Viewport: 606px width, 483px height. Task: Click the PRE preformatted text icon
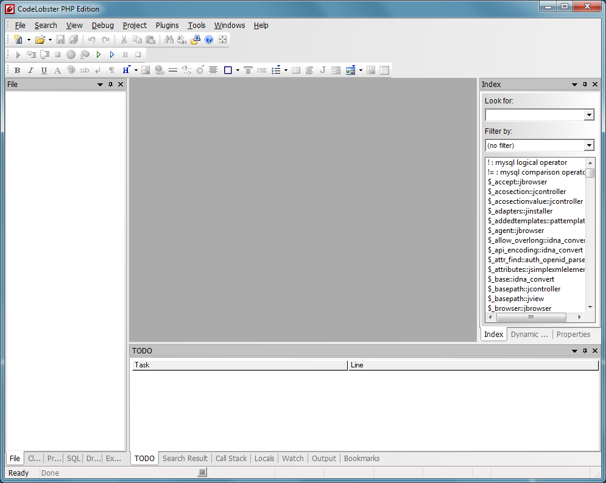click(262, 71)
